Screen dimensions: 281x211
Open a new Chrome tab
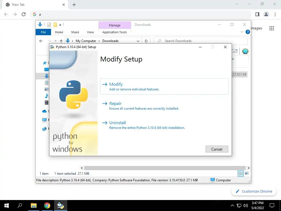[74, 5]
